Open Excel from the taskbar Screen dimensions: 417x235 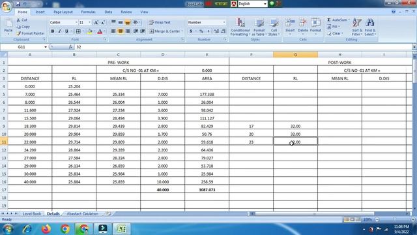coord(122,229)
